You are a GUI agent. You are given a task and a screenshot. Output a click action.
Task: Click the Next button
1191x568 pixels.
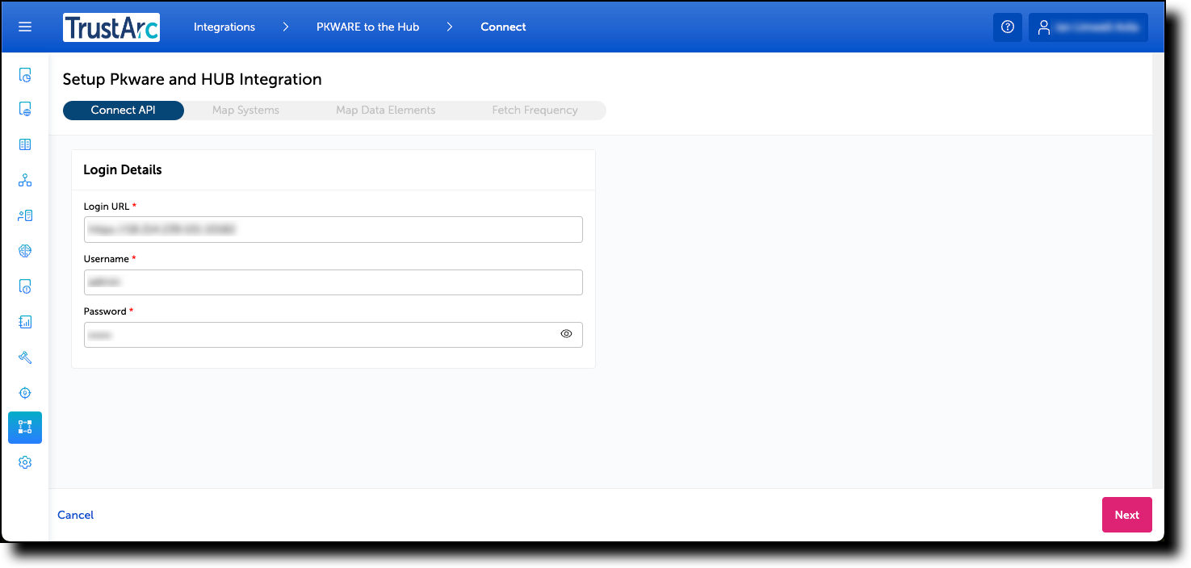pyautogui.click(x=1126, y=514)
